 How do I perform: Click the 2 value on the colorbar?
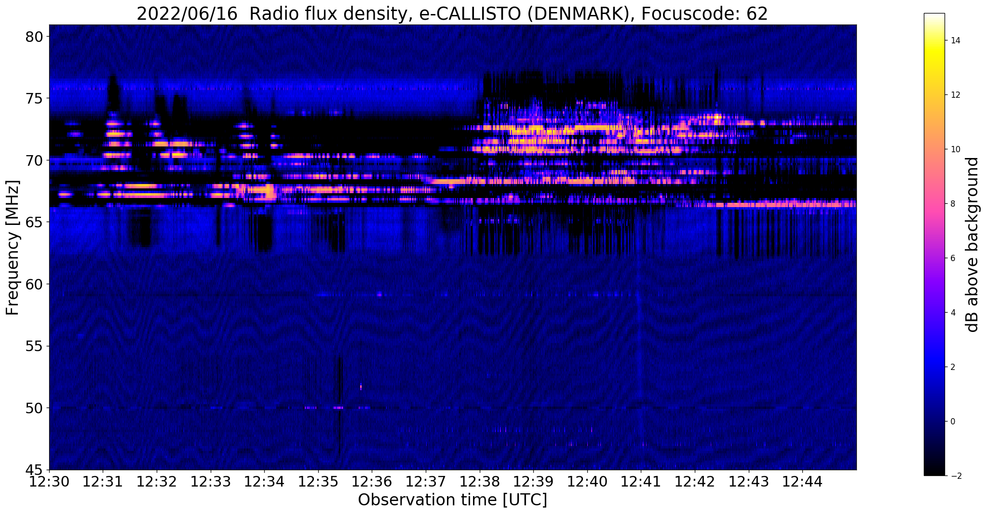click(952, 367)
